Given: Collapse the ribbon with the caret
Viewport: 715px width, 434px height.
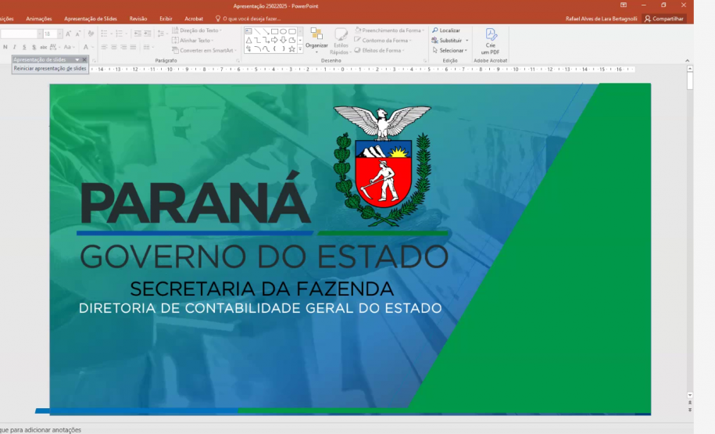Looking at the screenshot, I should coord(687,61).
